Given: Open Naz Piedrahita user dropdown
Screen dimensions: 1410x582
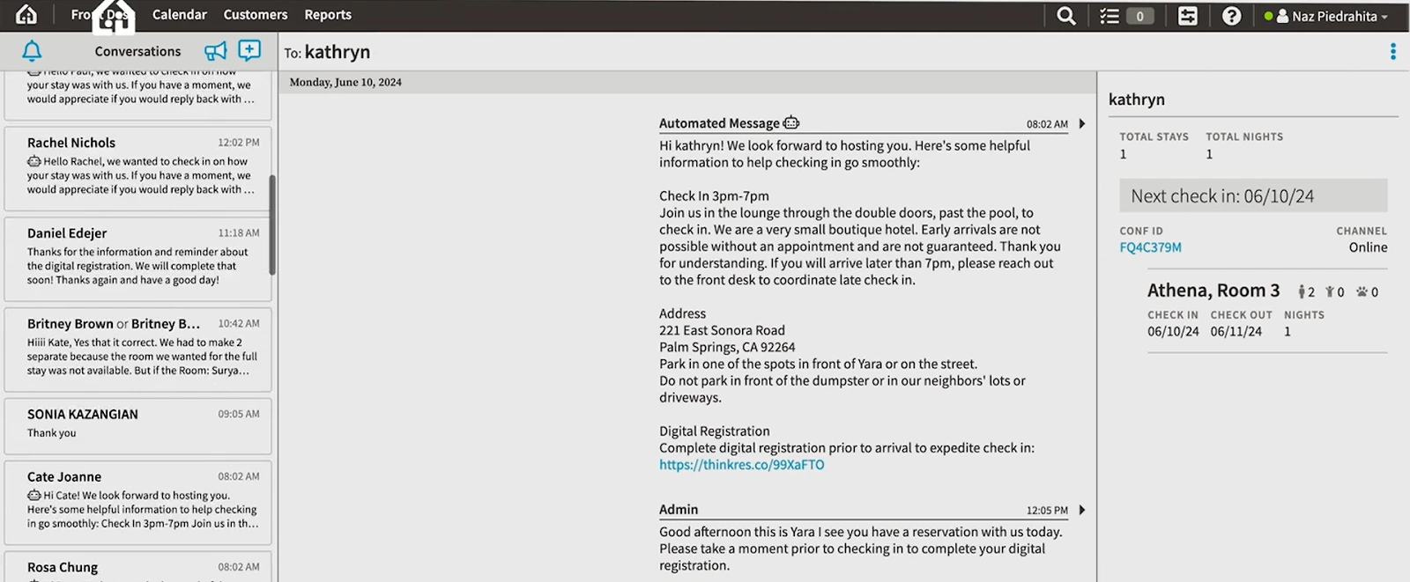Looking at the screenshot, I should 1332,16.
